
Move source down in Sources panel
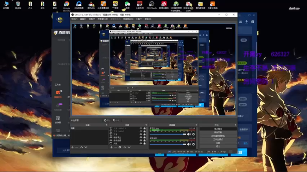tap(129, 147)
